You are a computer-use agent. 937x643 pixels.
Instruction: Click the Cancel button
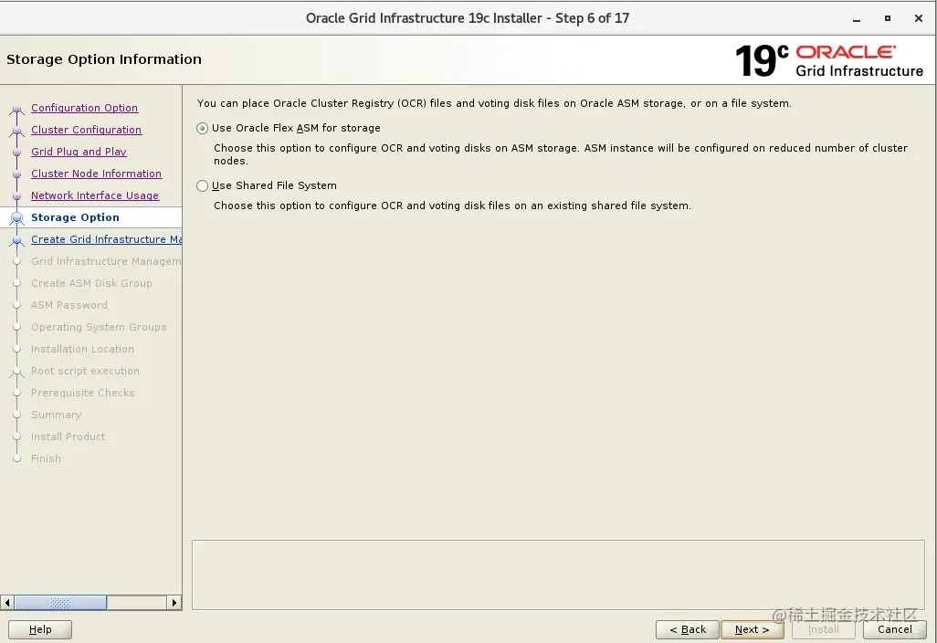tap(895, 629)
